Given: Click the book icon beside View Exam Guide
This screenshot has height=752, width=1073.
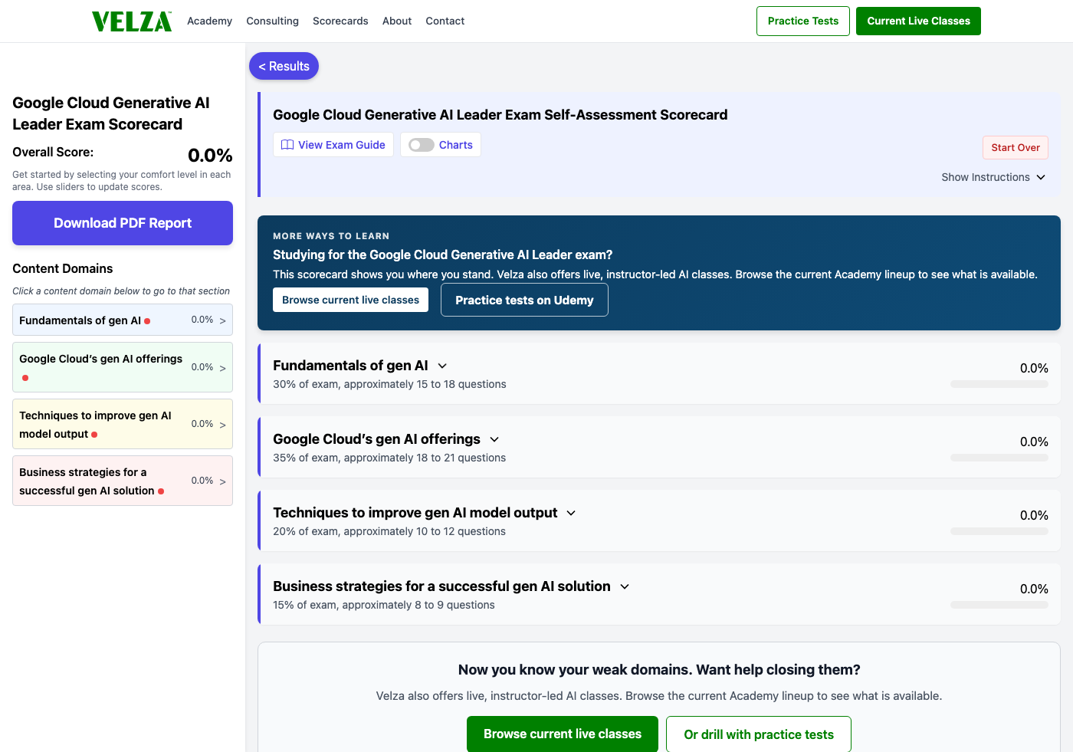Looking at the screenshot, I should click(287, 145).
